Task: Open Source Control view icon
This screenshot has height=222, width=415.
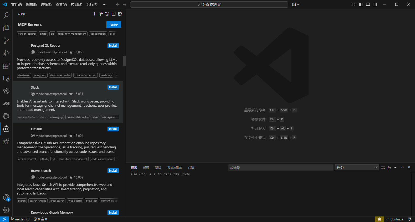Action: pos(6,41)
